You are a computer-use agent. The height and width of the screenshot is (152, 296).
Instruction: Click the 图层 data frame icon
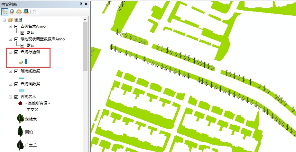tap(10, 20)
